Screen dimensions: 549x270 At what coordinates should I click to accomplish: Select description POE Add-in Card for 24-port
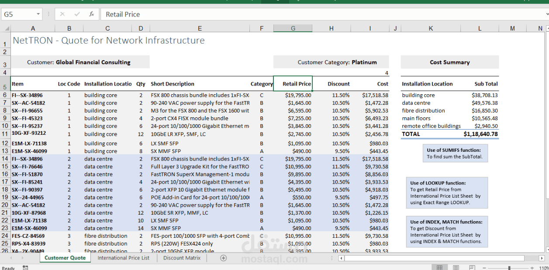coord(200,198)
